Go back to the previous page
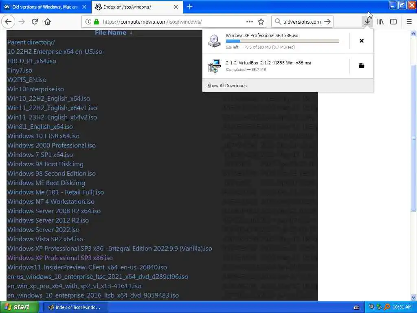417x313 pixels. coord(8,22)
